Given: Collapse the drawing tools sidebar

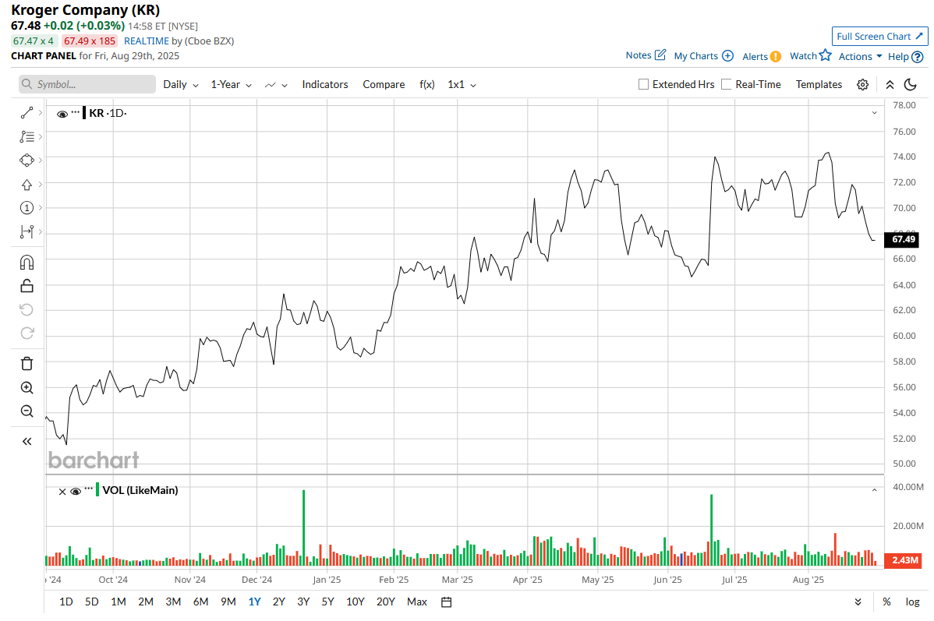Looking at the screenshot, I should [x=27, y=441].
